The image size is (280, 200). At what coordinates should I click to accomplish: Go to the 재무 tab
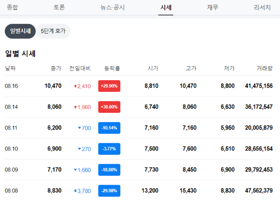(x=212, y=7)
